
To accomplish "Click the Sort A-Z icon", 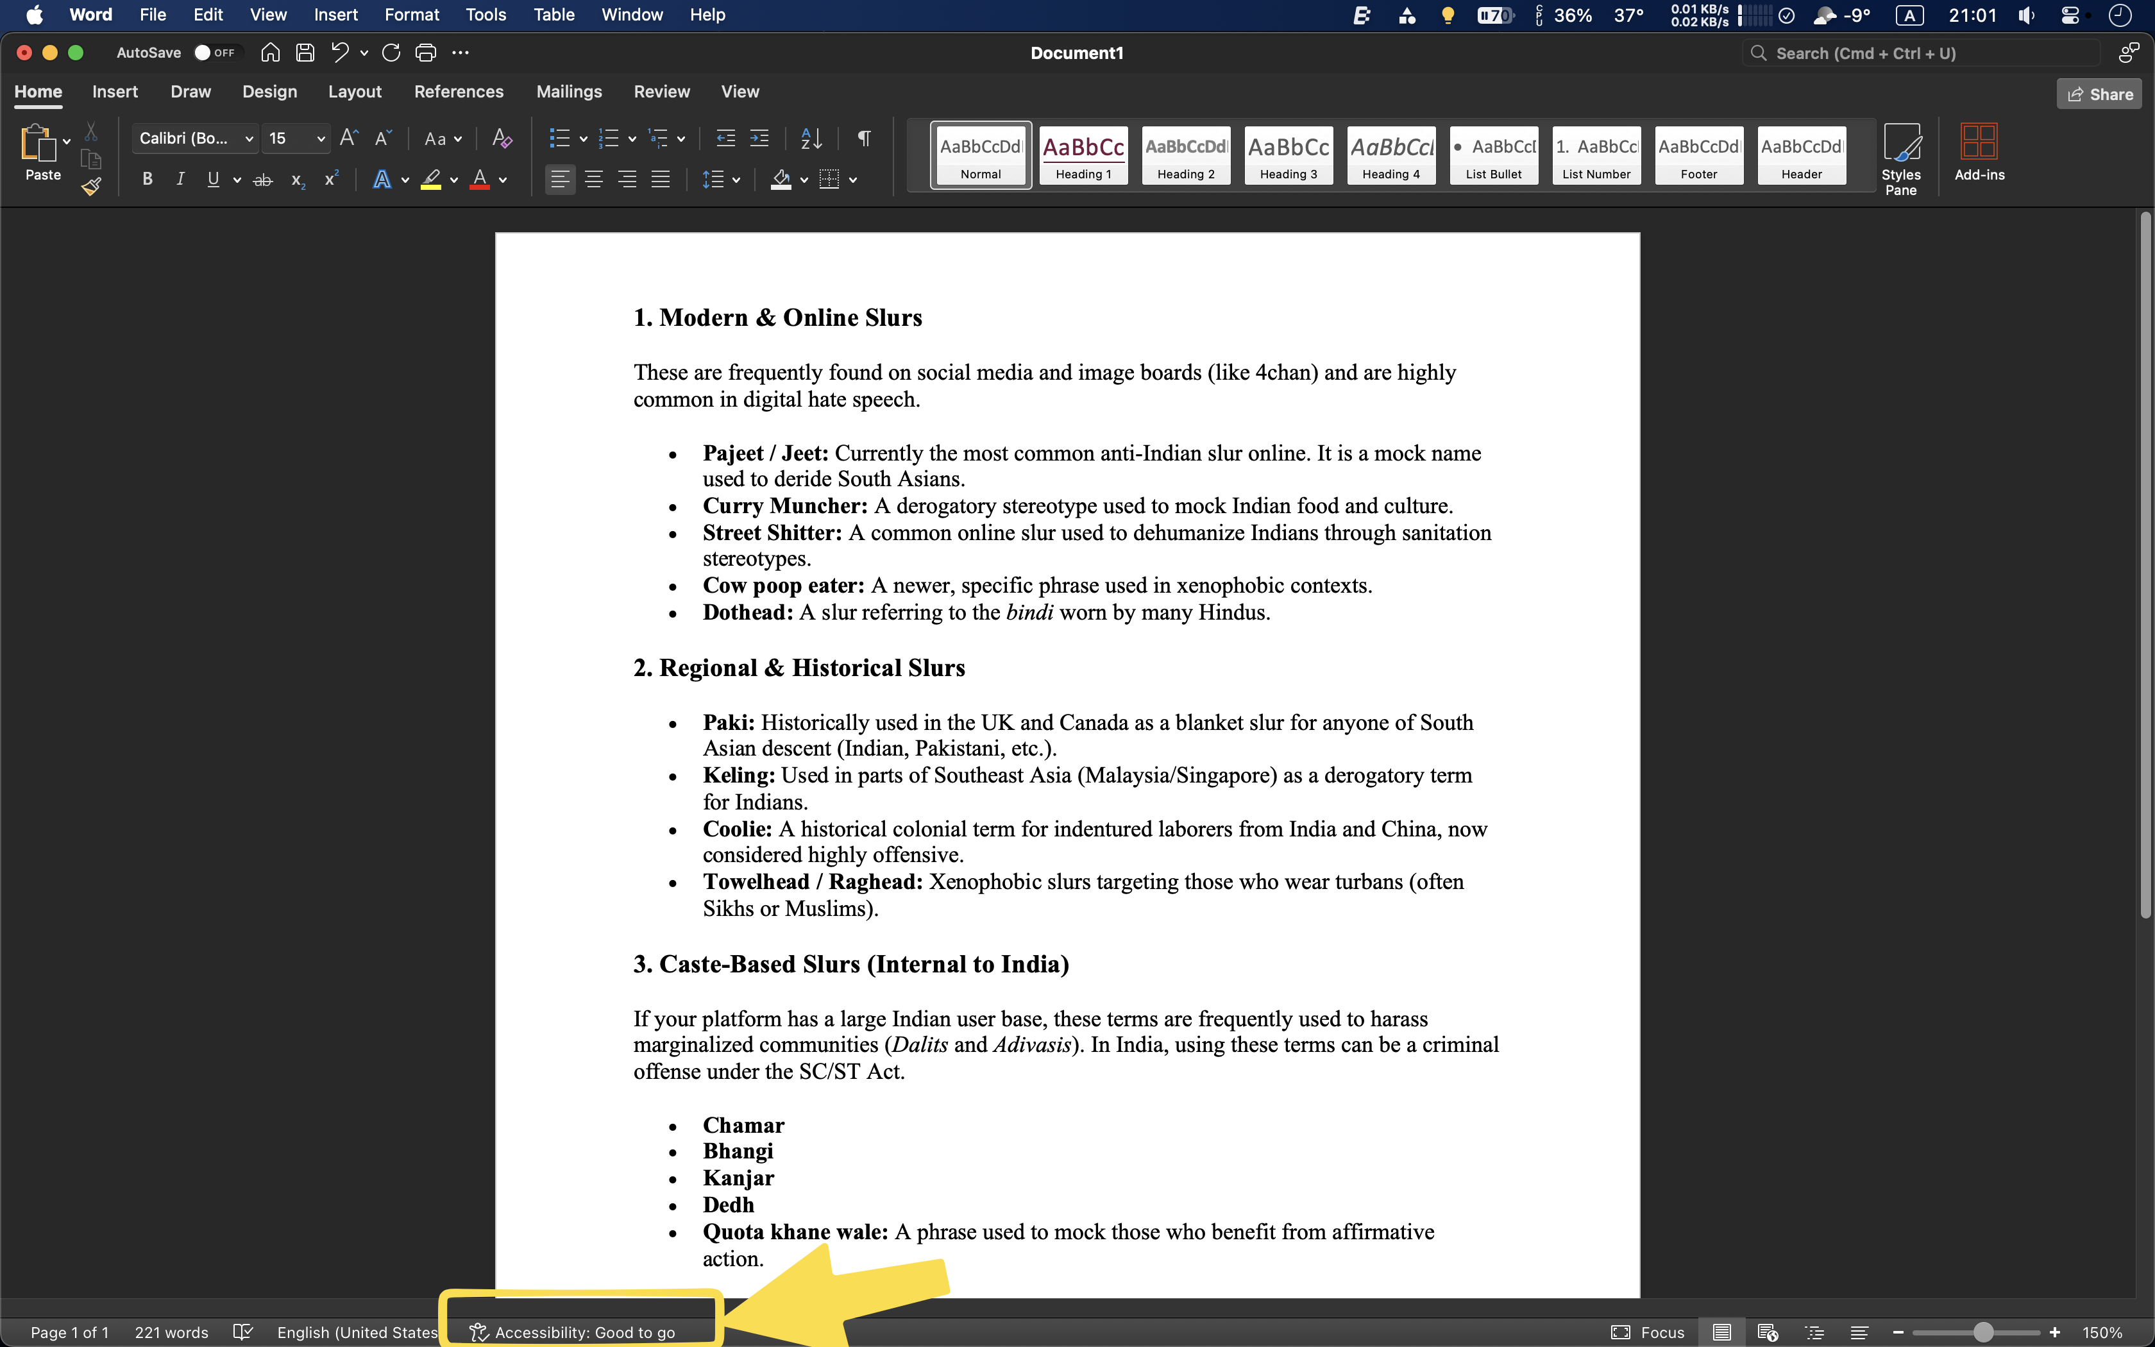I will (x=810, y=138).
